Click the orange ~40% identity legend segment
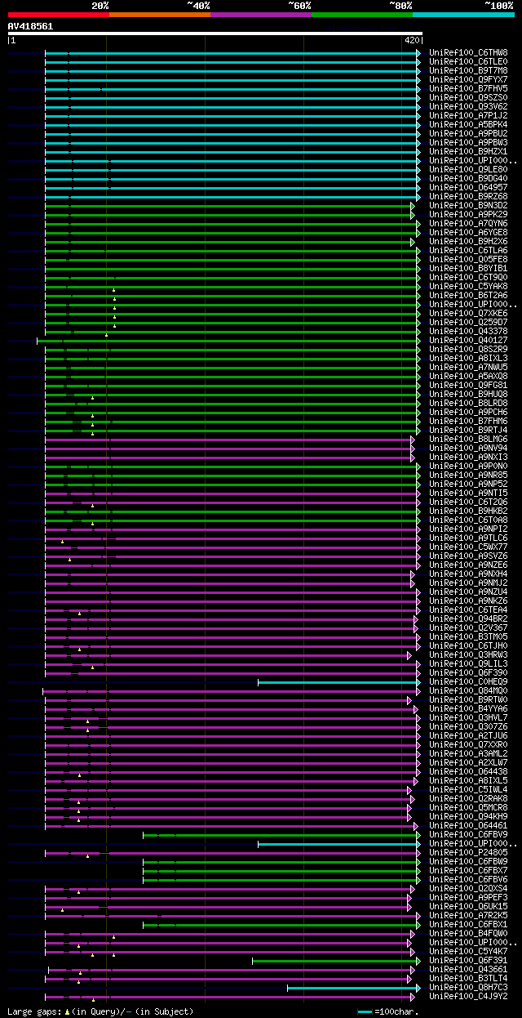Viewport: 522px width, 1018px height. click(x=160, y=15)
